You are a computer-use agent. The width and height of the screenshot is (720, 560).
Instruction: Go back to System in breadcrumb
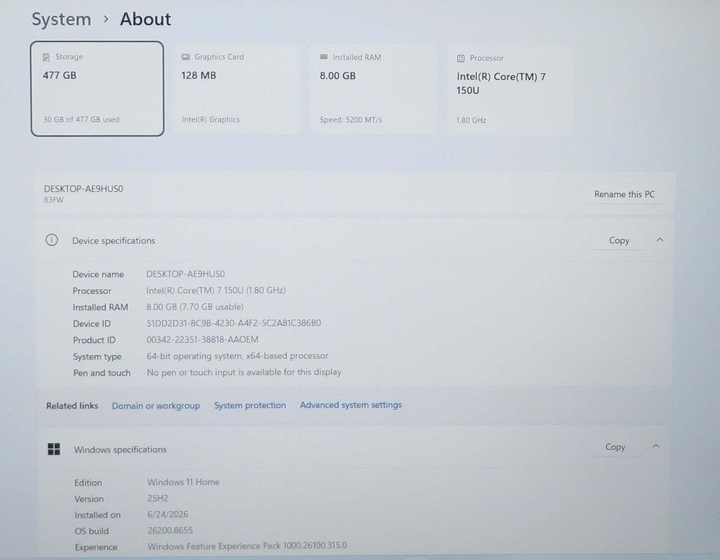[x=61, y=19]
